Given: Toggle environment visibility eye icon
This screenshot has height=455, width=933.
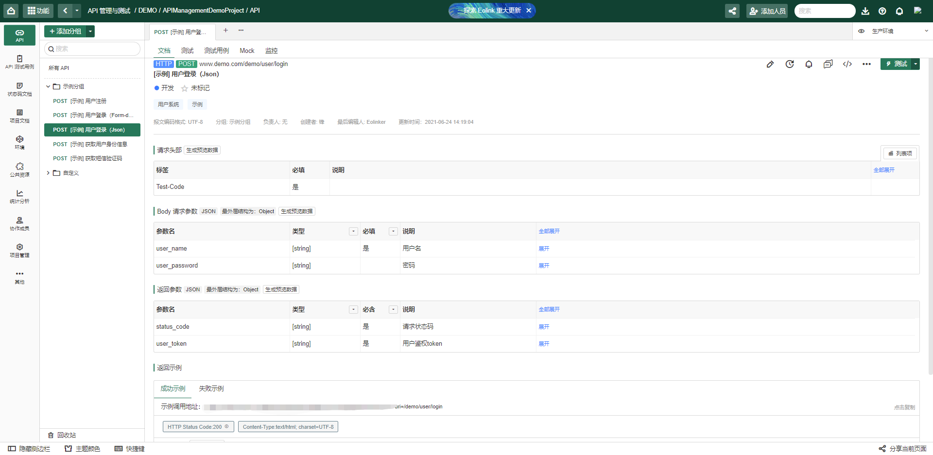Looking at the screenshot, I should click(x=861, y=31).
